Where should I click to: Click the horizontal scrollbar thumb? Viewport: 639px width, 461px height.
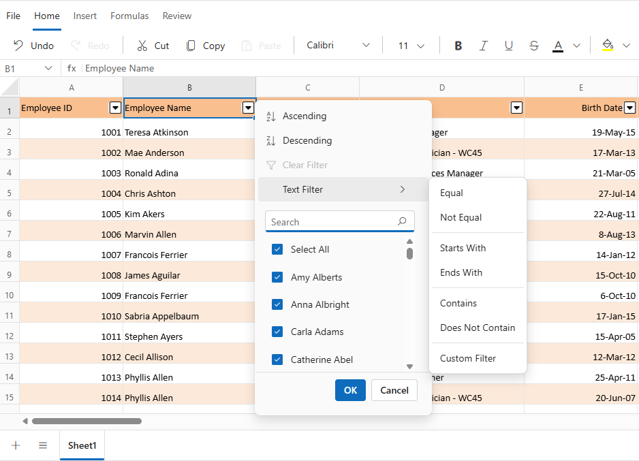pyautogui.click(x=87, y=421)
